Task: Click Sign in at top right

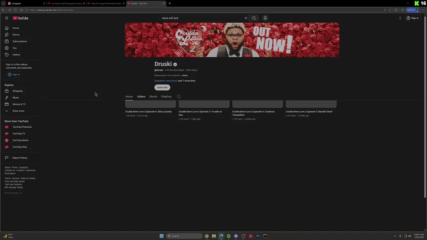Action: (413, 18)
